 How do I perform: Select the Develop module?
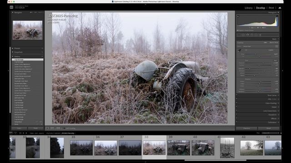(261, 8)
